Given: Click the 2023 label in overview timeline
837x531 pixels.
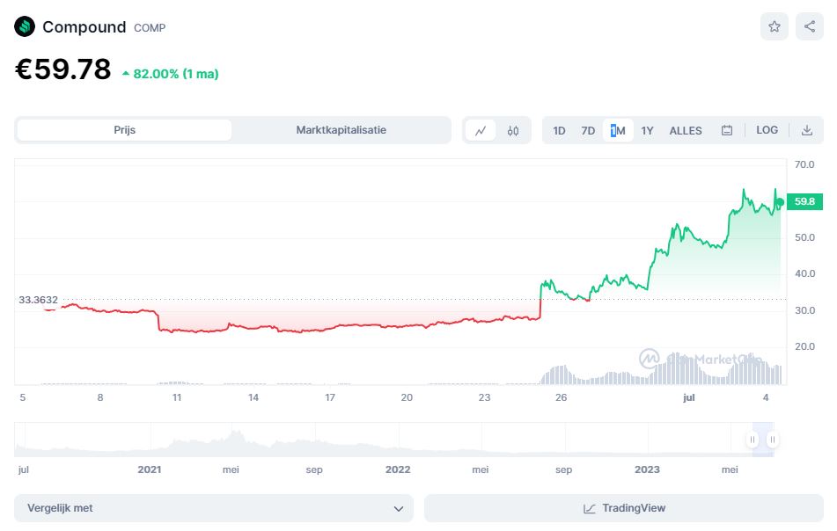Looking at the screenshot, I should coord(647,469).
